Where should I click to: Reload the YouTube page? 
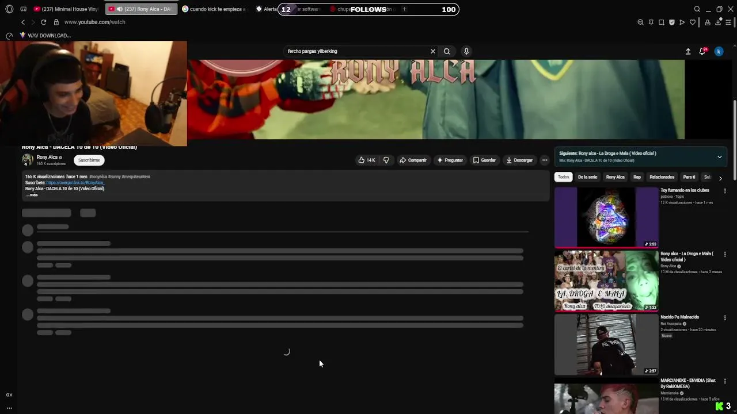(x=43, y=22)
